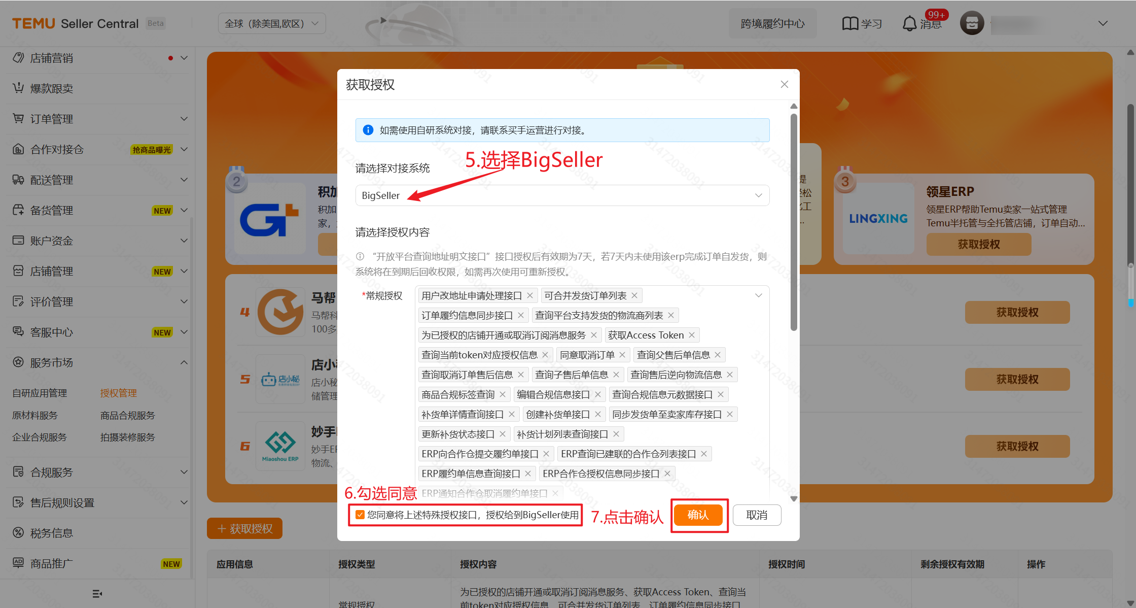Viewport: 1136px width, 608px height.
Task: Click the dialog vertical scrollbar
Action: (794, 222)
